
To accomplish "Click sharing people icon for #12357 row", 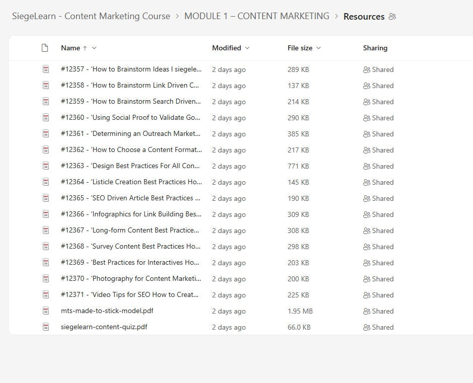I will [367, 69].
